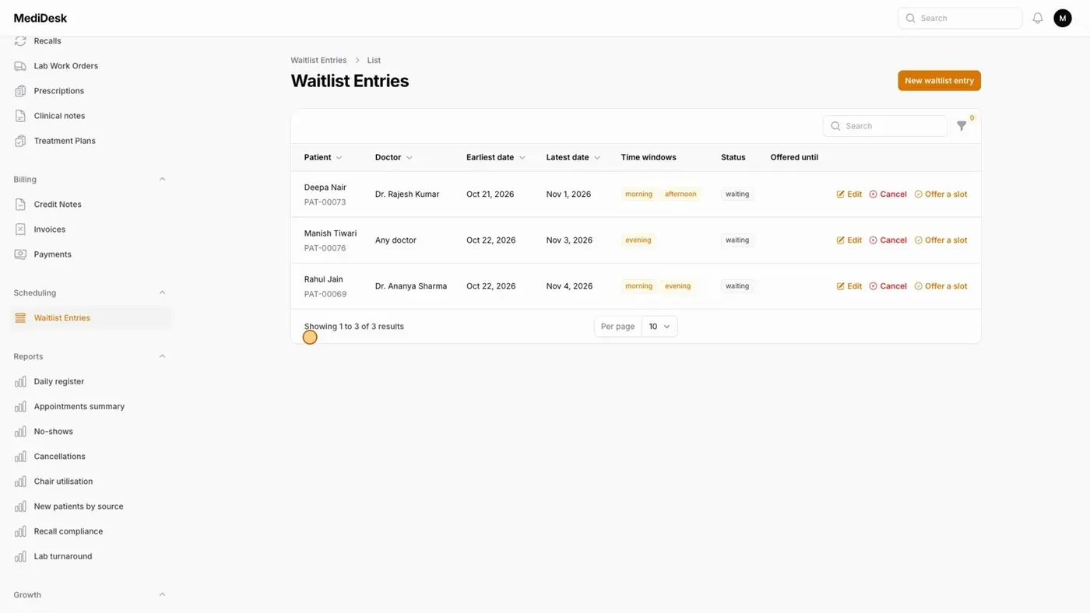Offer a slot to Deepa Nair
The height and width of the screenshot is (613, 1090).
pos(941,194)
